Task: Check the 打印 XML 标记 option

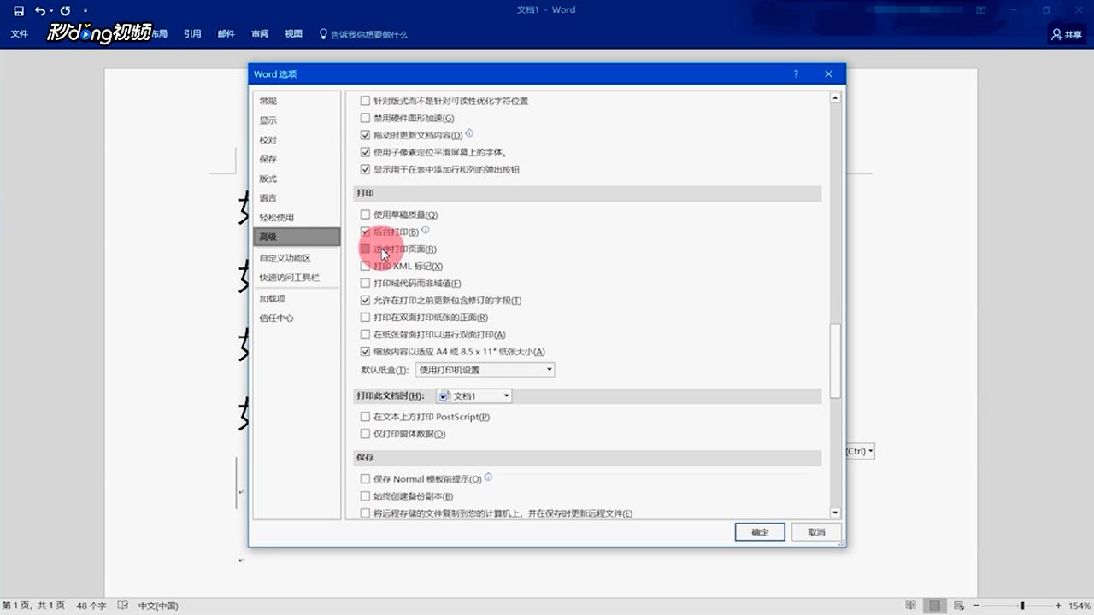Action: pyautogui.click(x=366, y=266)
